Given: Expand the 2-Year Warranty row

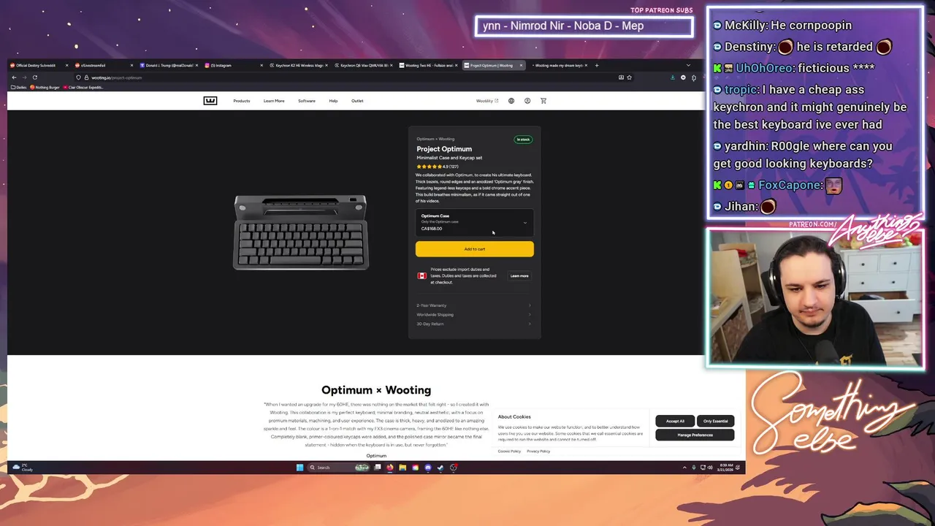Looking at the screenshot, I should click(474, 305).
